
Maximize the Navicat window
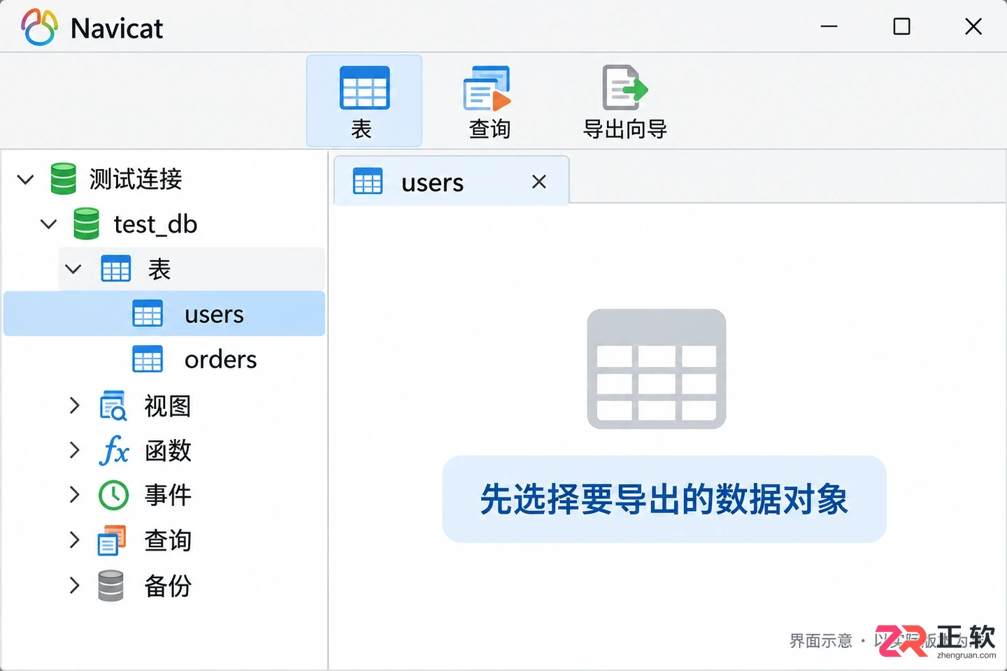[x=902, y=27]
